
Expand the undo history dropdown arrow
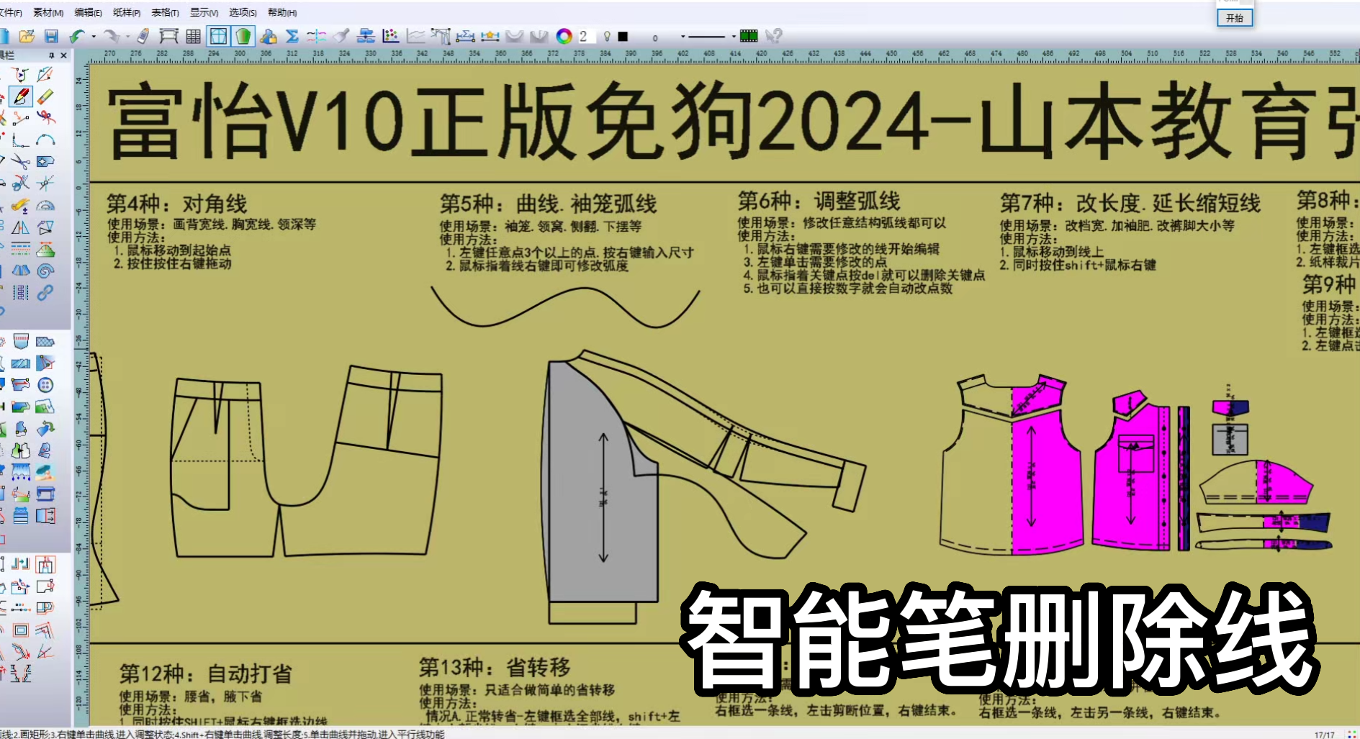pos(94,36)
